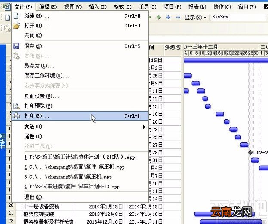Open the 协作(C) Collaborate menu
This screenshot has height=224, width=268.
pyautogui.click(x=222, y=7)
